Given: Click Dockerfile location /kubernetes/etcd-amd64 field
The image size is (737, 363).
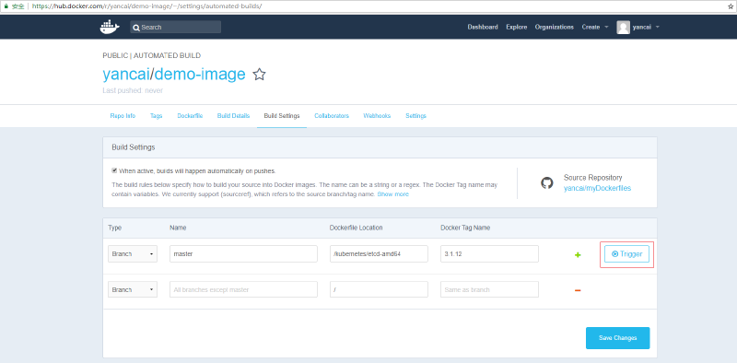Looking at the screenshot, I should [379, 254].
